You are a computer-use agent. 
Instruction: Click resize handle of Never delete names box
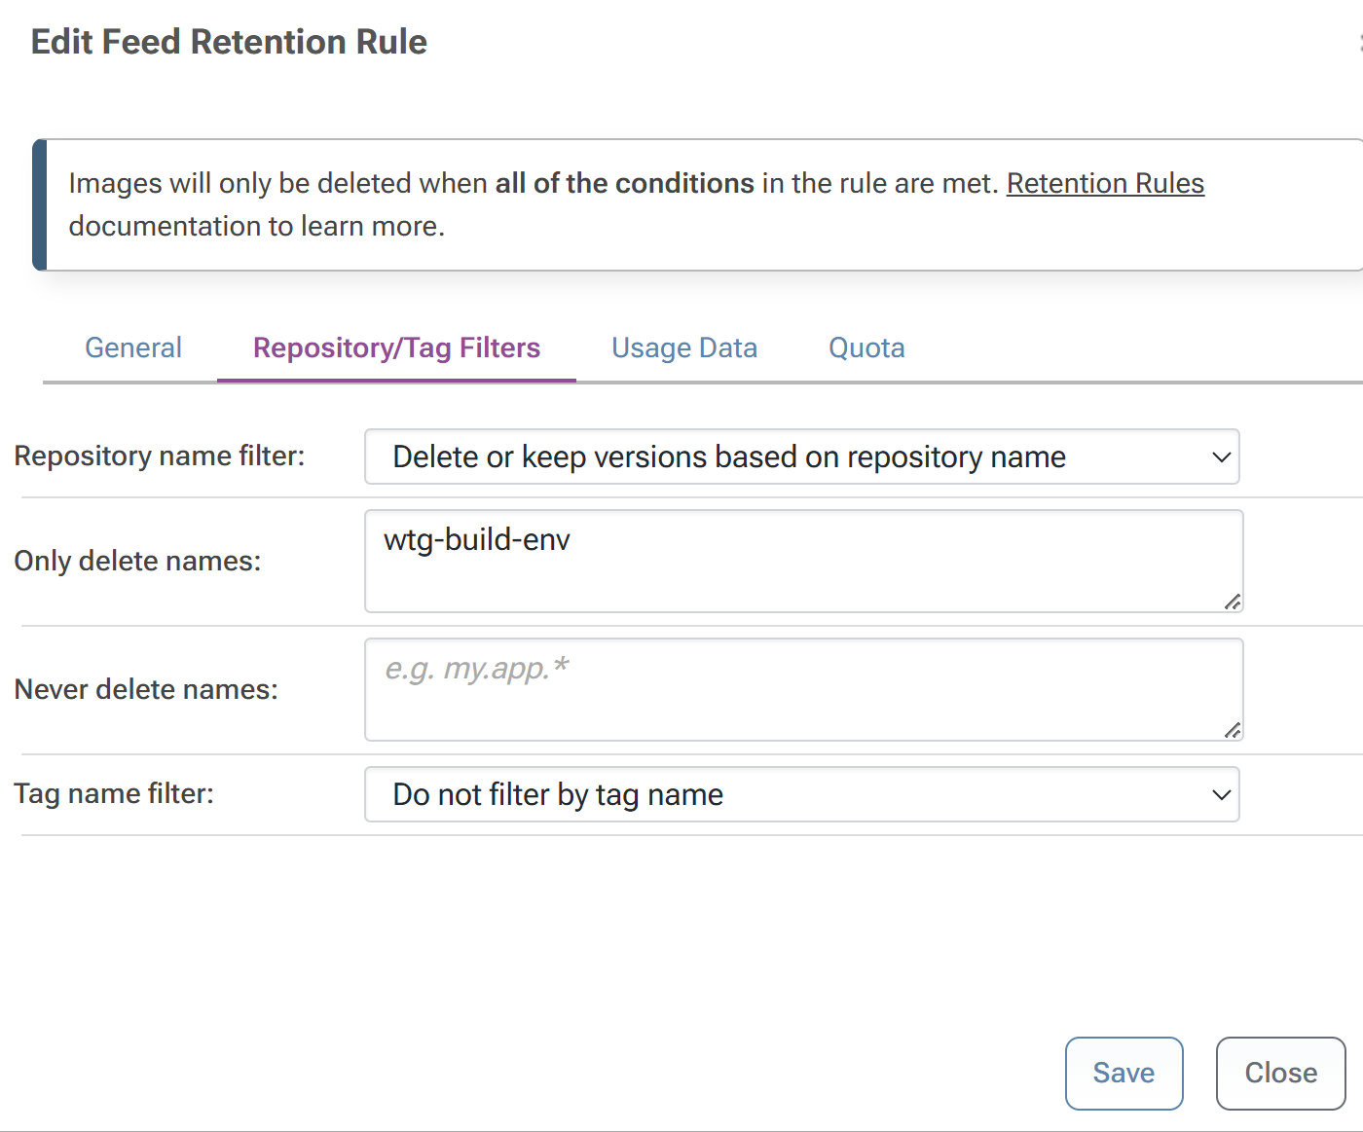coord(1233,731)
